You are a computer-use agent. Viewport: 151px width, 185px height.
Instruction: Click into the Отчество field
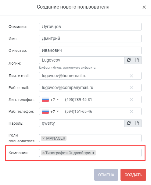click(x=90, y=51)
